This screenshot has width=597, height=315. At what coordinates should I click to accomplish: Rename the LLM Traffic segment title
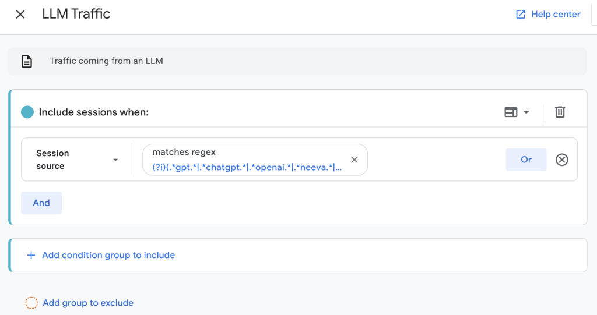[76, 14]
